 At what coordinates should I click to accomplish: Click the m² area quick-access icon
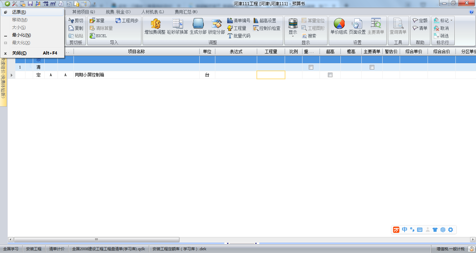tap(53, 3)
